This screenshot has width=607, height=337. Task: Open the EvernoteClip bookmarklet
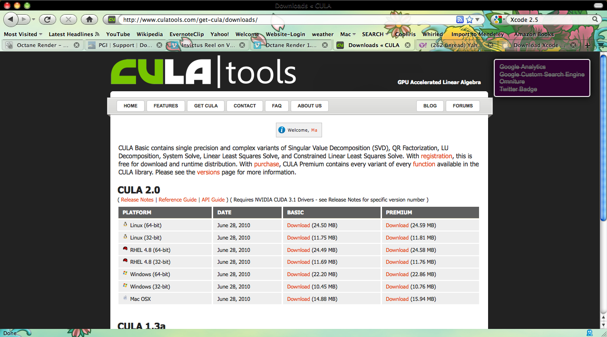186,34
